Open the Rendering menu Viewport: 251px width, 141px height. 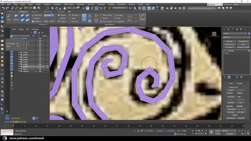click(80, 4)
